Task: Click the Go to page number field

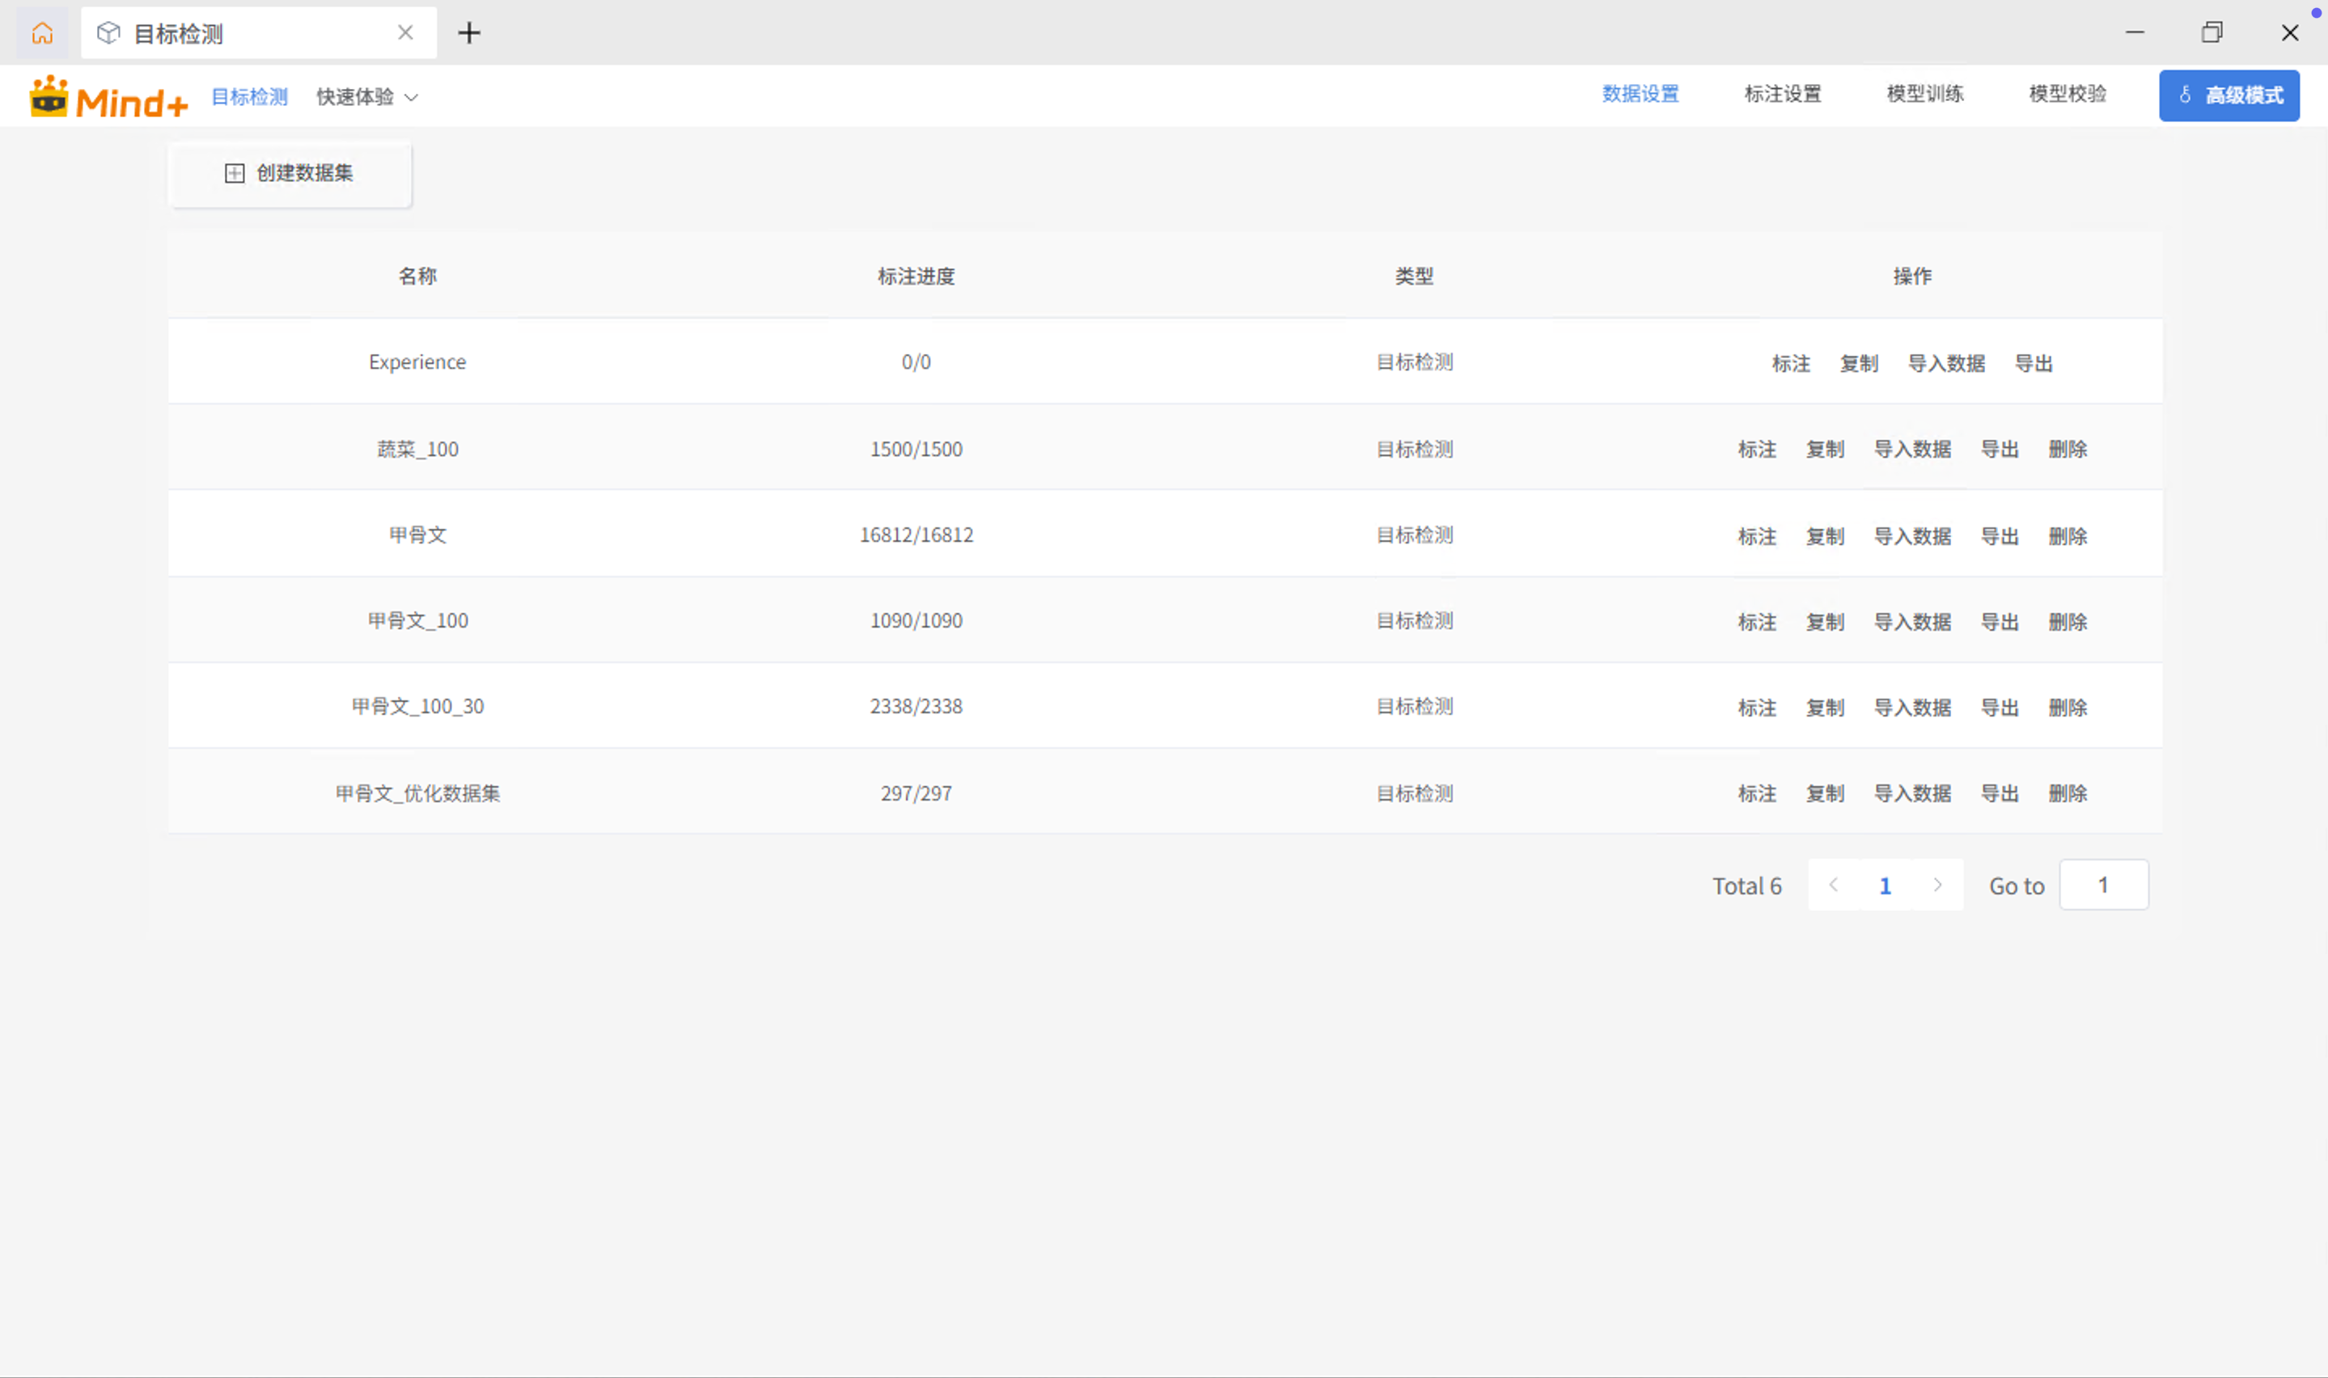Action: tap(2102, 885)
